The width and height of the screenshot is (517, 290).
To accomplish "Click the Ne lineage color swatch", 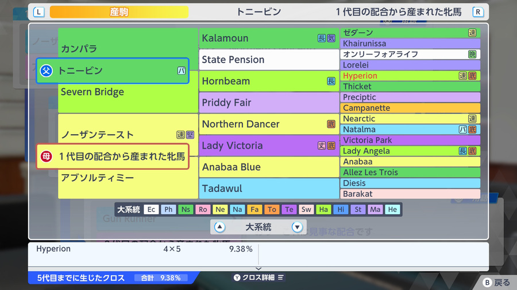I will click(220, 209).
